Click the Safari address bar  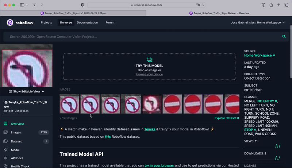[x=146, y=5]
